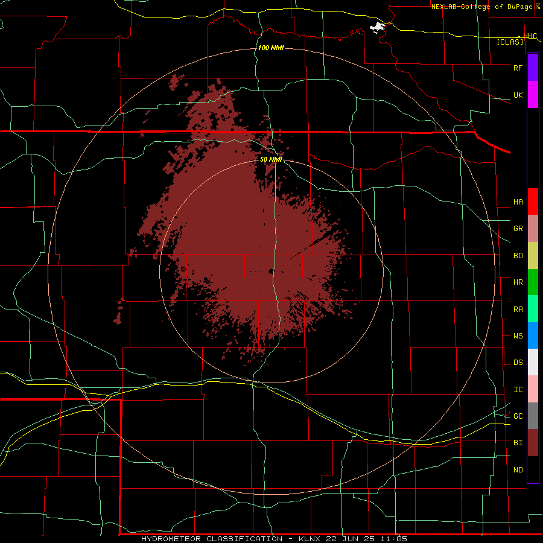
Task: Click the WS legend label
Action: (x=518, y=336)
